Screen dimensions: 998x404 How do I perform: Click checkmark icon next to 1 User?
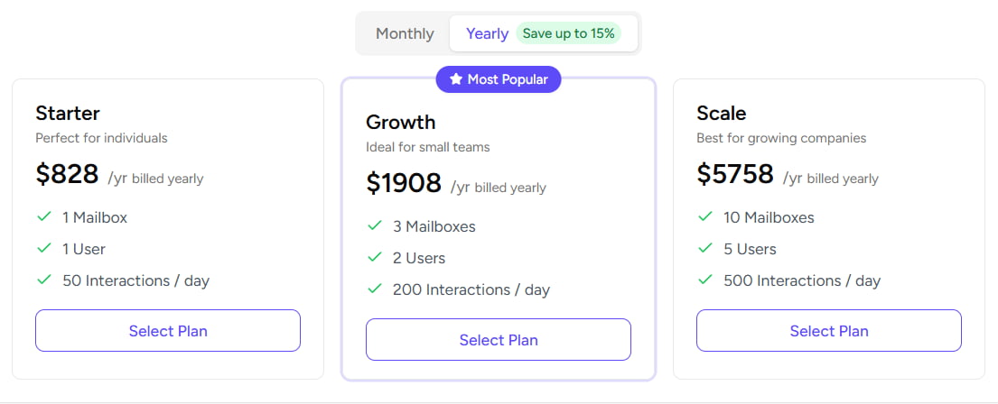pos(43,249)
